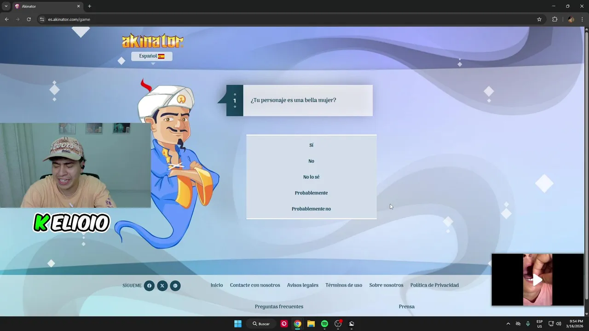Image resolution: width=589 pixels, height=331 pixels.
Task: Reload the Akinator page
Action: click(x=29, y=19)
